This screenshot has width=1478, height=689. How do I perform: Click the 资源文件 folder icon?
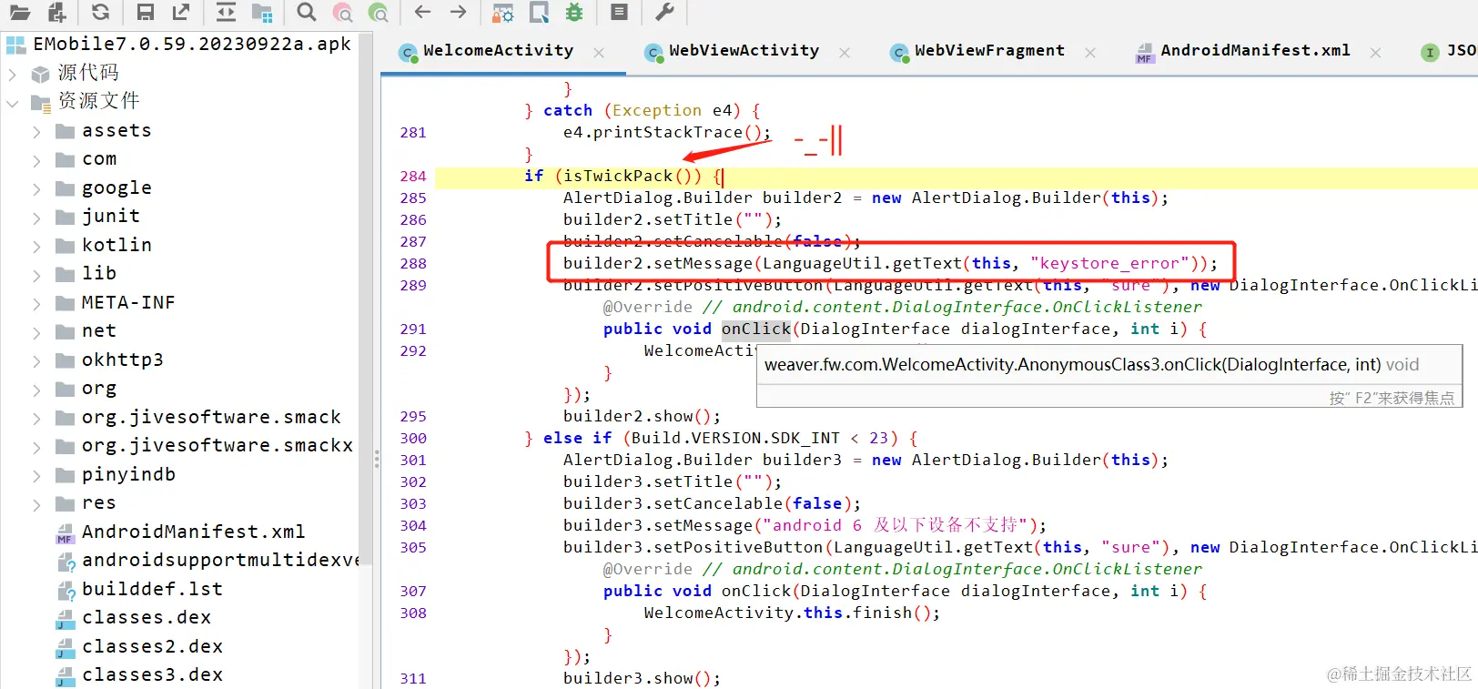click(x=41, y=103)
